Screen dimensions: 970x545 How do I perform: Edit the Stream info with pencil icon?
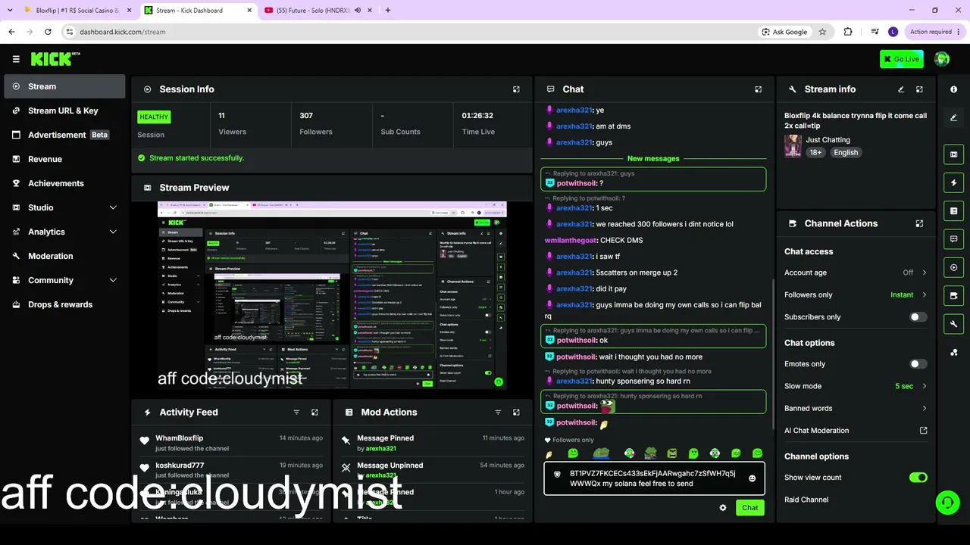[x=901, y=89]
